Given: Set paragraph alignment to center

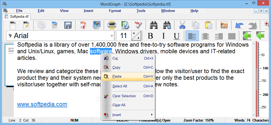Looking at the screenshot, I should 205,36.
